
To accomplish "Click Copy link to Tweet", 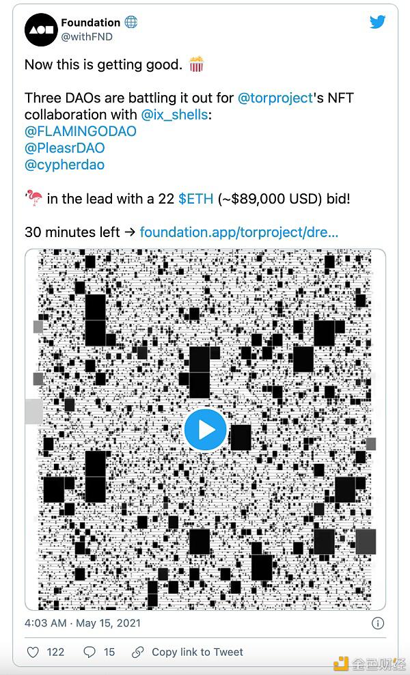I will [197, 652].
